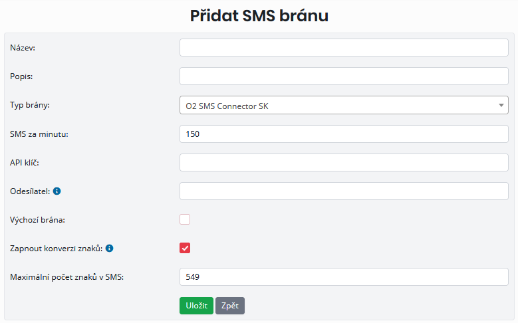Click the "Typ brány:" label text
518x323 pixels.
pyautogui.click(x=30, y=105)
